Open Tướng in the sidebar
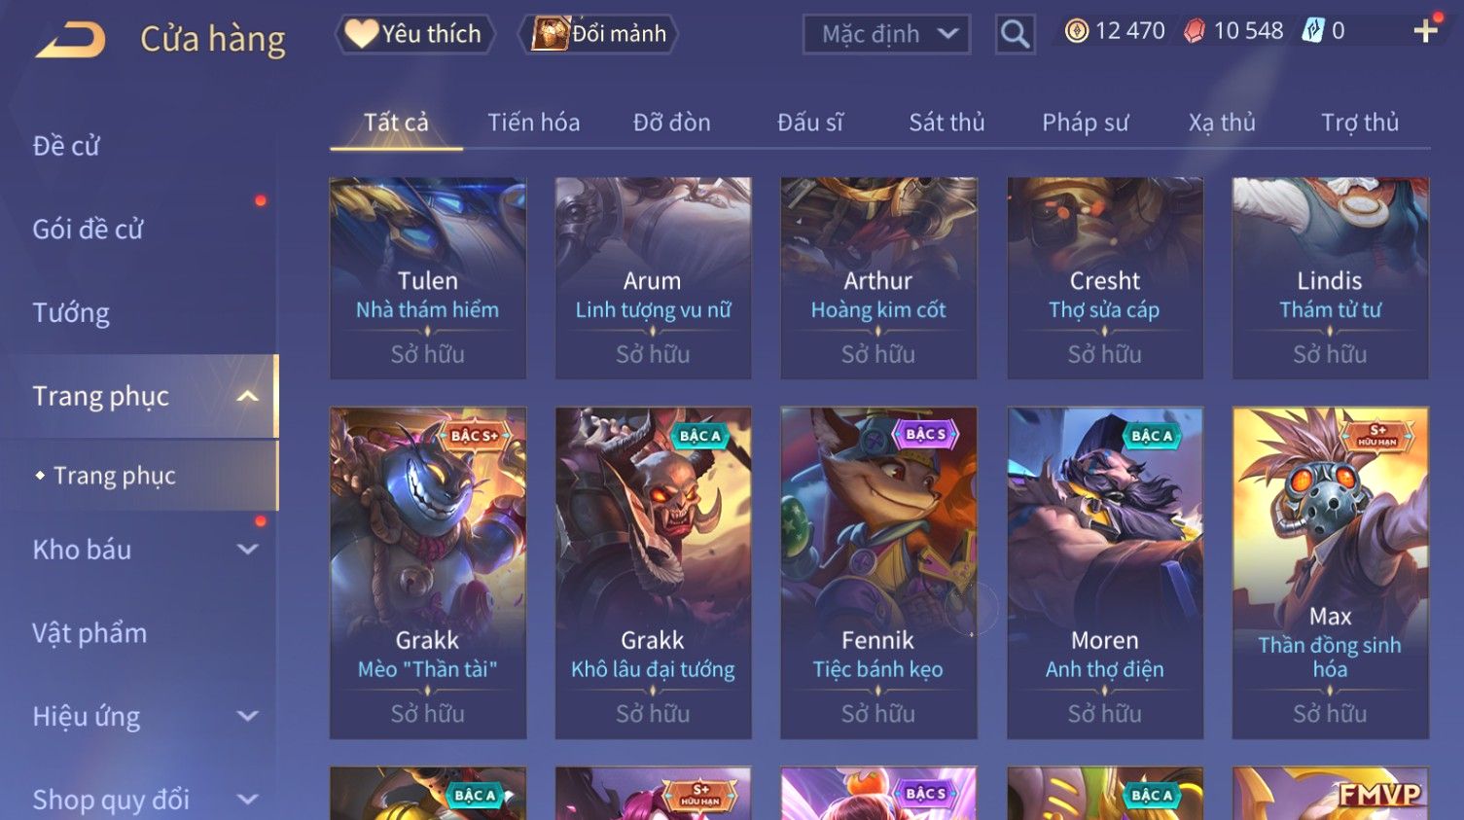The height and width of the screenshot is (820, 1464). (x=71, y=313)
